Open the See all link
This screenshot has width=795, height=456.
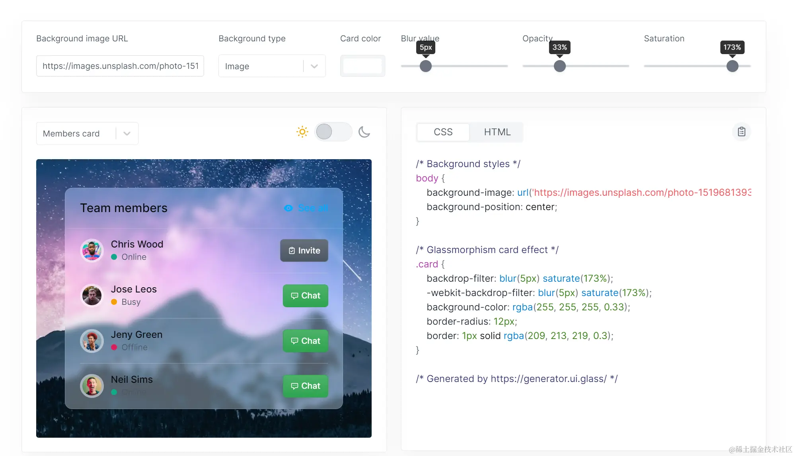pos(313,208)
